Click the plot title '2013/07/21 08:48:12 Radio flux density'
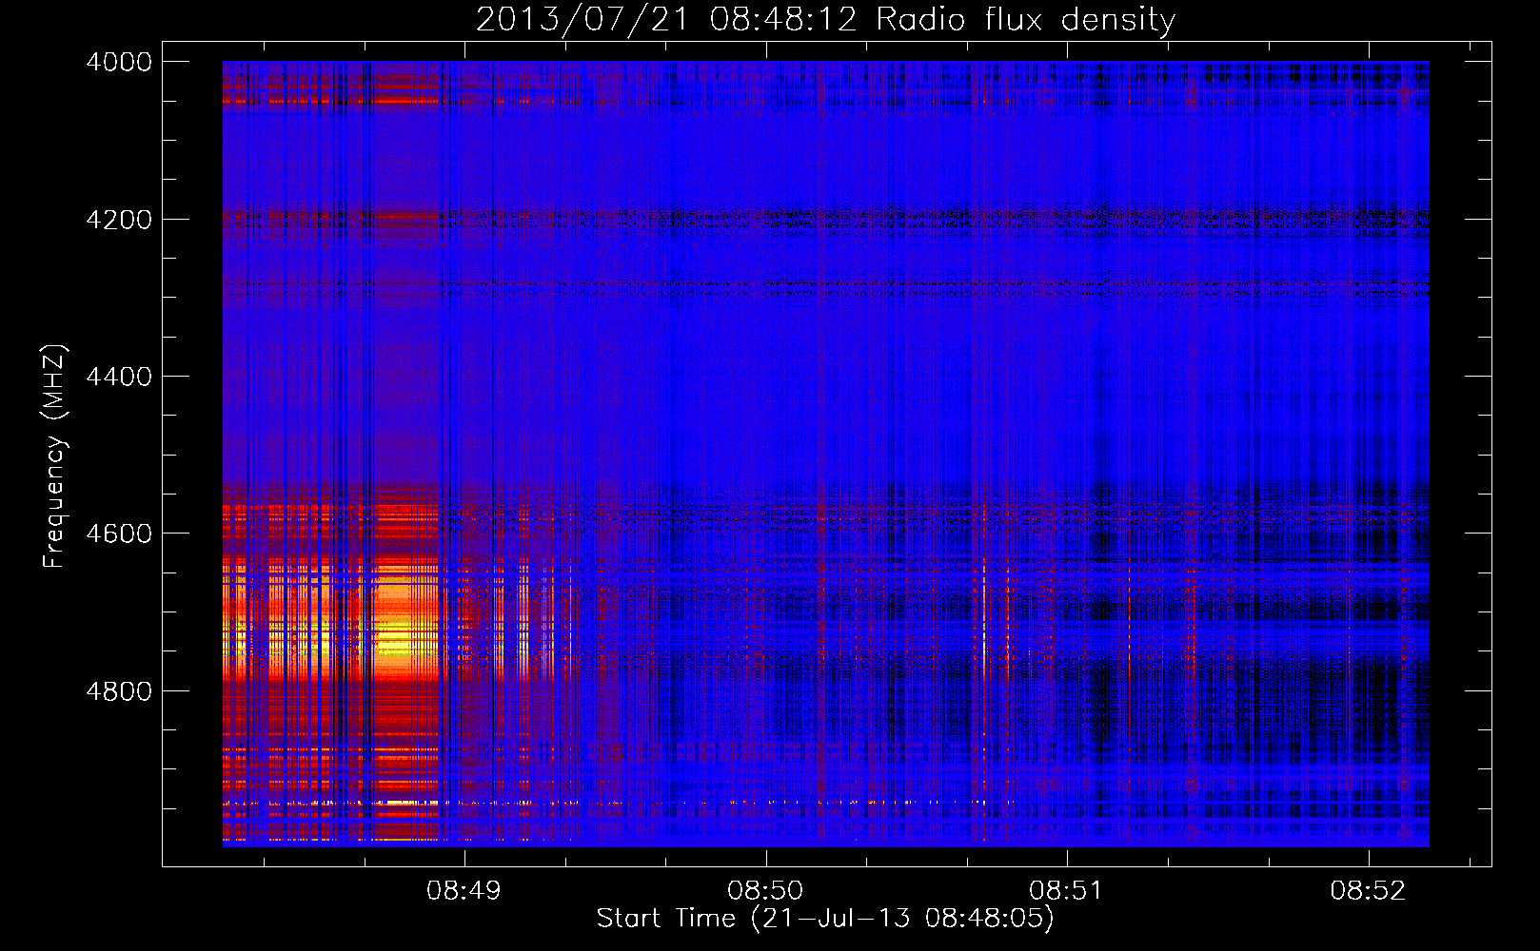 (x=825, y=19)
